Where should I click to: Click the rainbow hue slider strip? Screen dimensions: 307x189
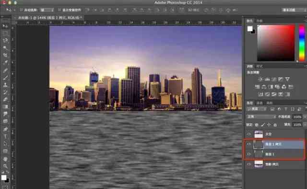[x=302, y=43]
